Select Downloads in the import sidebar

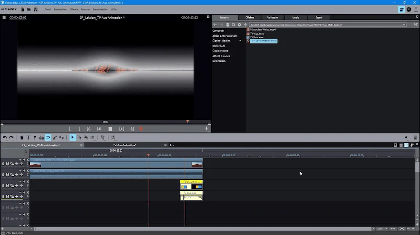click(219, 61)
